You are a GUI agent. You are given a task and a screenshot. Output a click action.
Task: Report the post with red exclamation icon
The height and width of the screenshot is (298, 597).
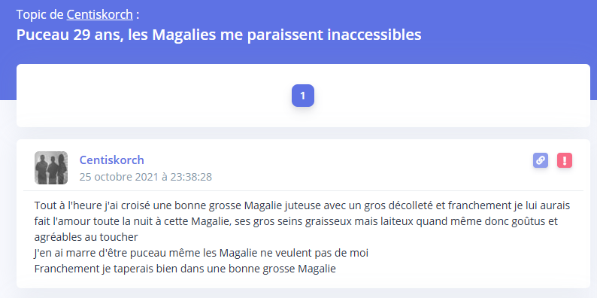click(x=565, y=160)
